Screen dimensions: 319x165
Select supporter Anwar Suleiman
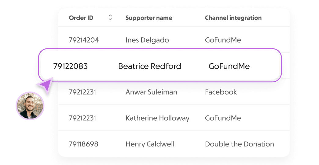point(151,92)
